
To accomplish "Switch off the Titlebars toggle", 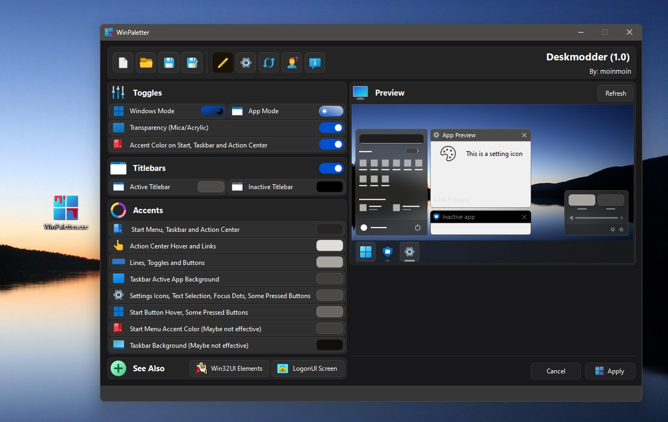I will click(x=331, y=168).
